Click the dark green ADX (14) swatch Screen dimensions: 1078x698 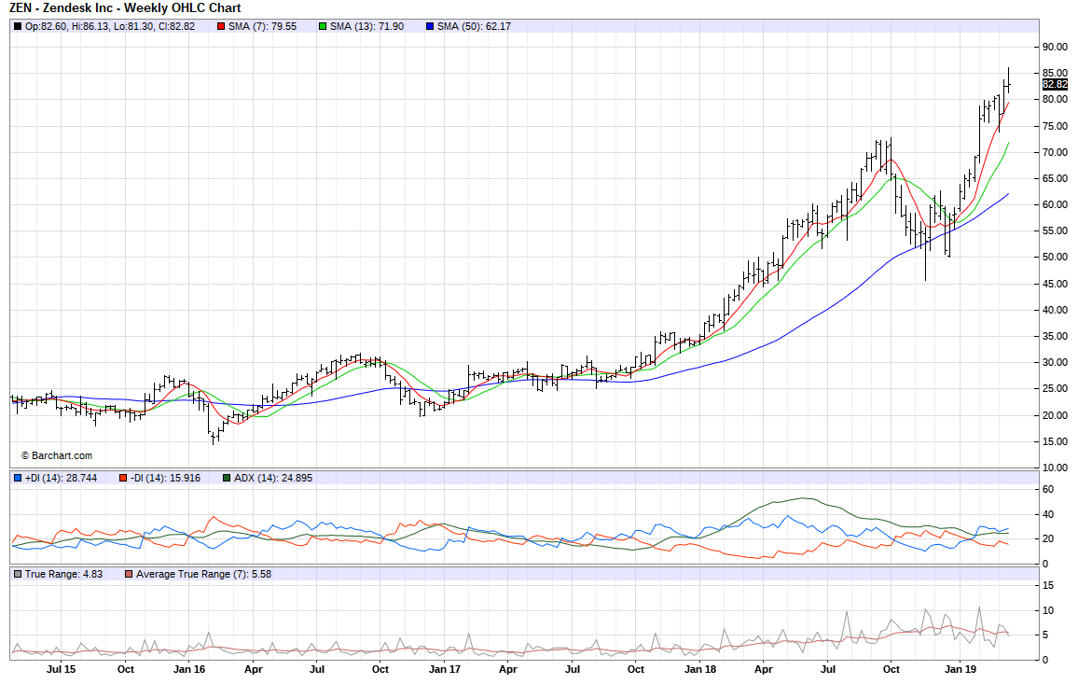[x=227, y=478]
